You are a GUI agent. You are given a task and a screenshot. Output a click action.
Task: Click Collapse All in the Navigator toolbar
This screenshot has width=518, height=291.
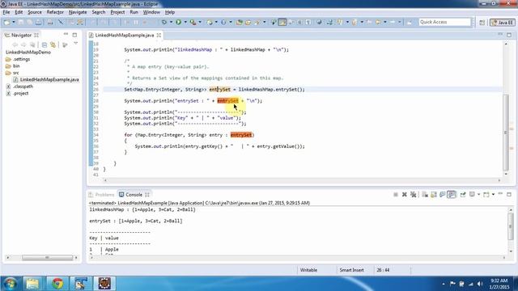click(x=45, y=44)
